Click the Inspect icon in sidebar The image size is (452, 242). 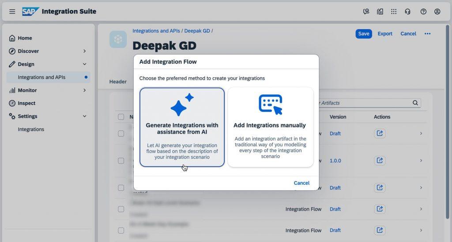pos(12,103)
